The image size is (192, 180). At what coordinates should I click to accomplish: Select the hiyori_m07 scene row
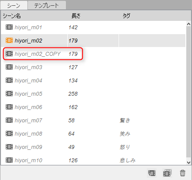(93, 120)
